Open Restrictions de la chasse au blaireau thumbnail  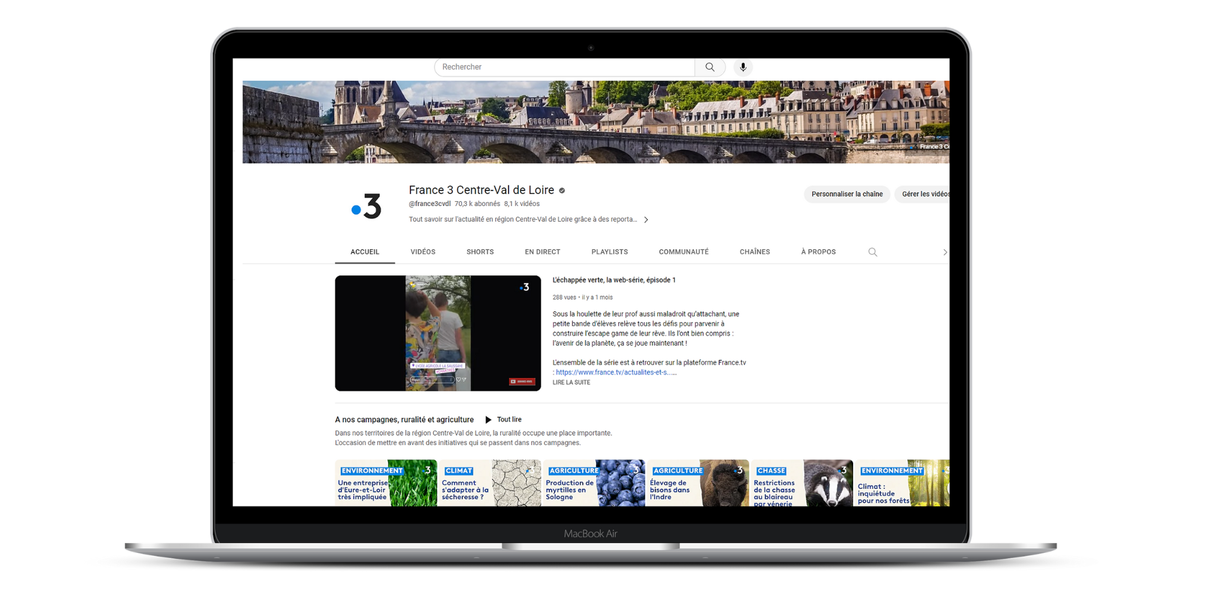802,483
